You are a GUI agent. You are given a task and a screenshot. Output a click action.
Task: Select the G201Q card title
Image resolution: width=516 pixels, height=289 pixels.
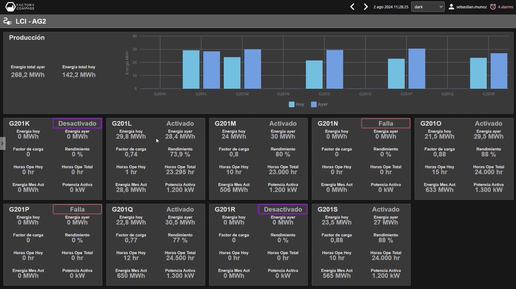(123, 210)
